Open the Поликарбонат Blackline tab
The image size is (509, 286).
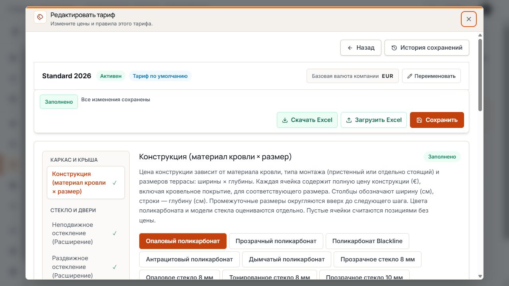pyautogui.click(x=367, y=241)
